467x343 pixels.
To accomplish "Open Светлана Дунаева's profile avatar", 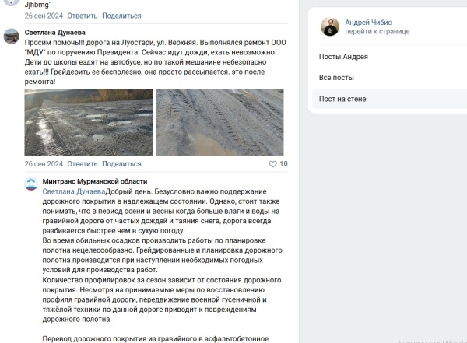I will (12, 37).
